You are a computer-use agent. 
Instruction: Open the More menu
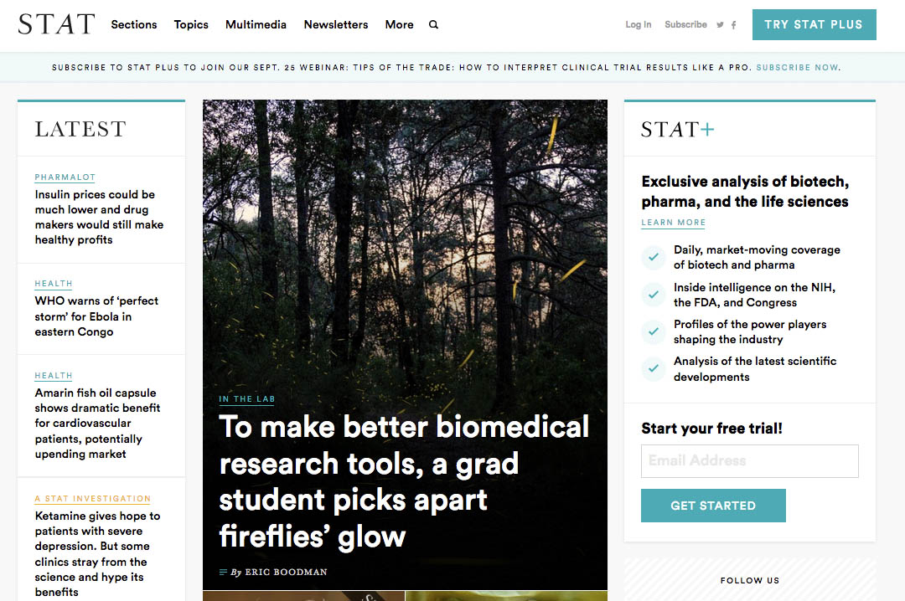tap(400, 25)
